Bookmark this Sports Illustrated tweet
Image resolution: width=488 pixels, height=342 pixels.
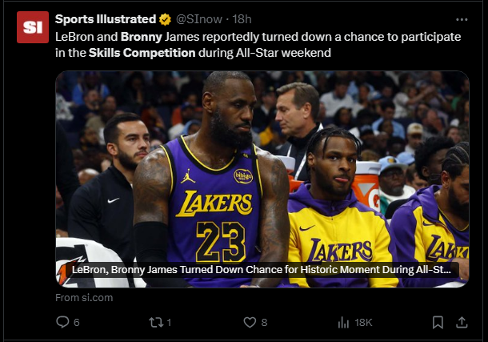click(438, 322)
